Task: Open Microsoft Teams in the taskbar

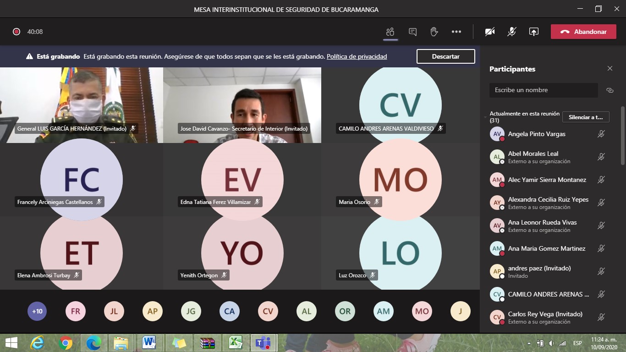Action: pos(263,342)
